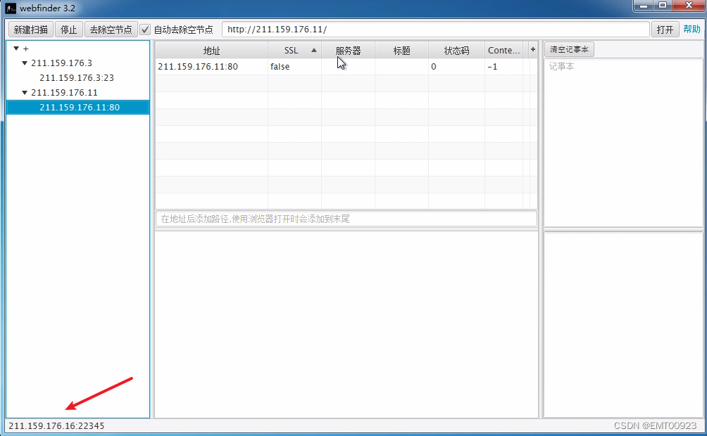Click the 状态码 column header
This screenshot has height=436, width=707.
pyautogui.click(x=456, y=50)
